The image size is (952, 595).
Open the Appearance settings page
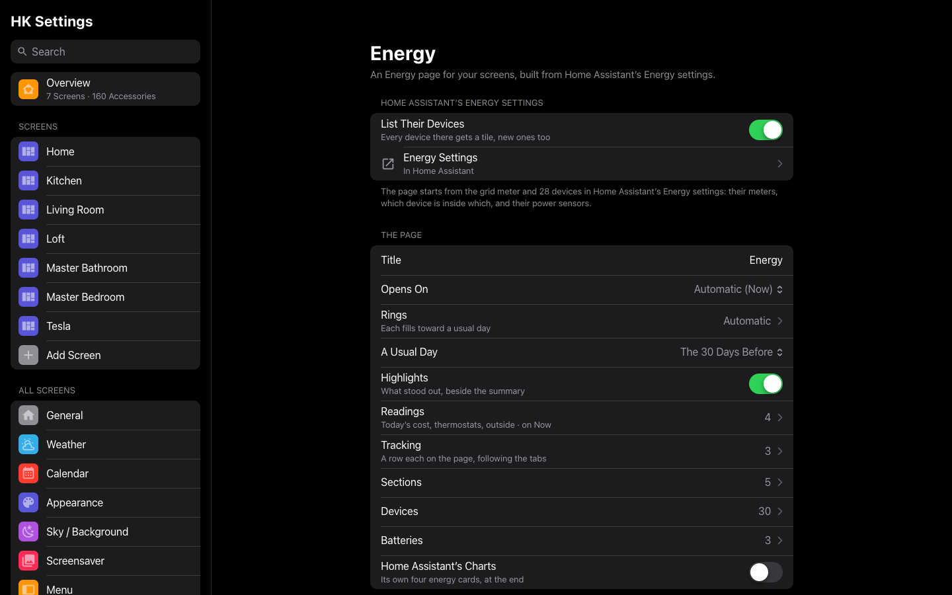click(x=105, y=502)
